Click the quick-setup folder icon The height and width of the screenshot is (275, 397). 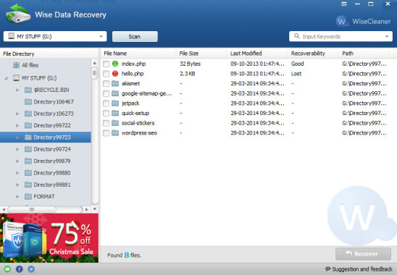(x=115, y=113)
